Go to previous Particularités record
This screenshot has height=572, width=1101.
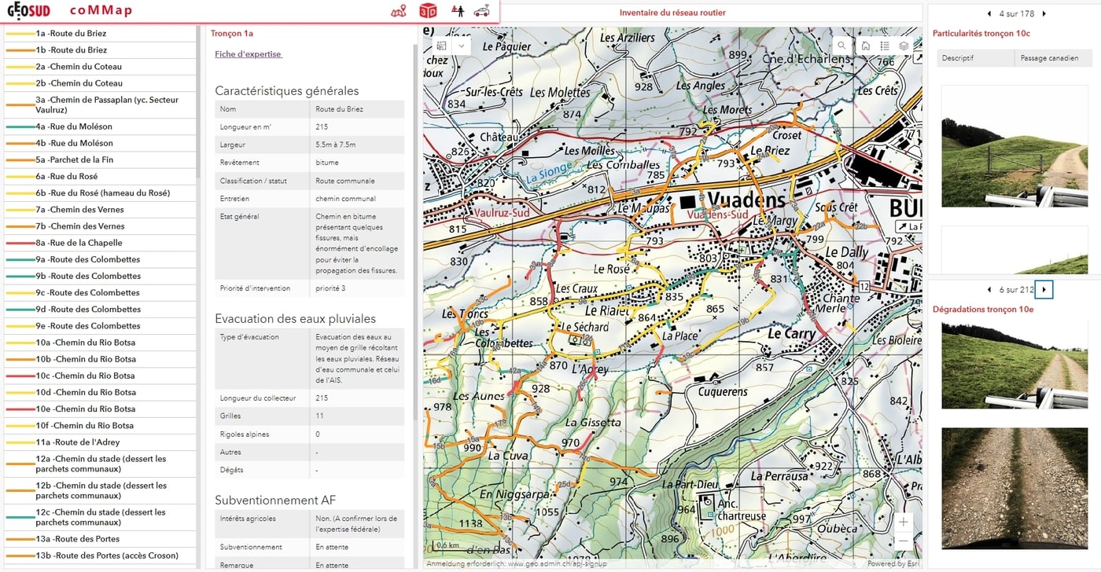coord(989,13)
